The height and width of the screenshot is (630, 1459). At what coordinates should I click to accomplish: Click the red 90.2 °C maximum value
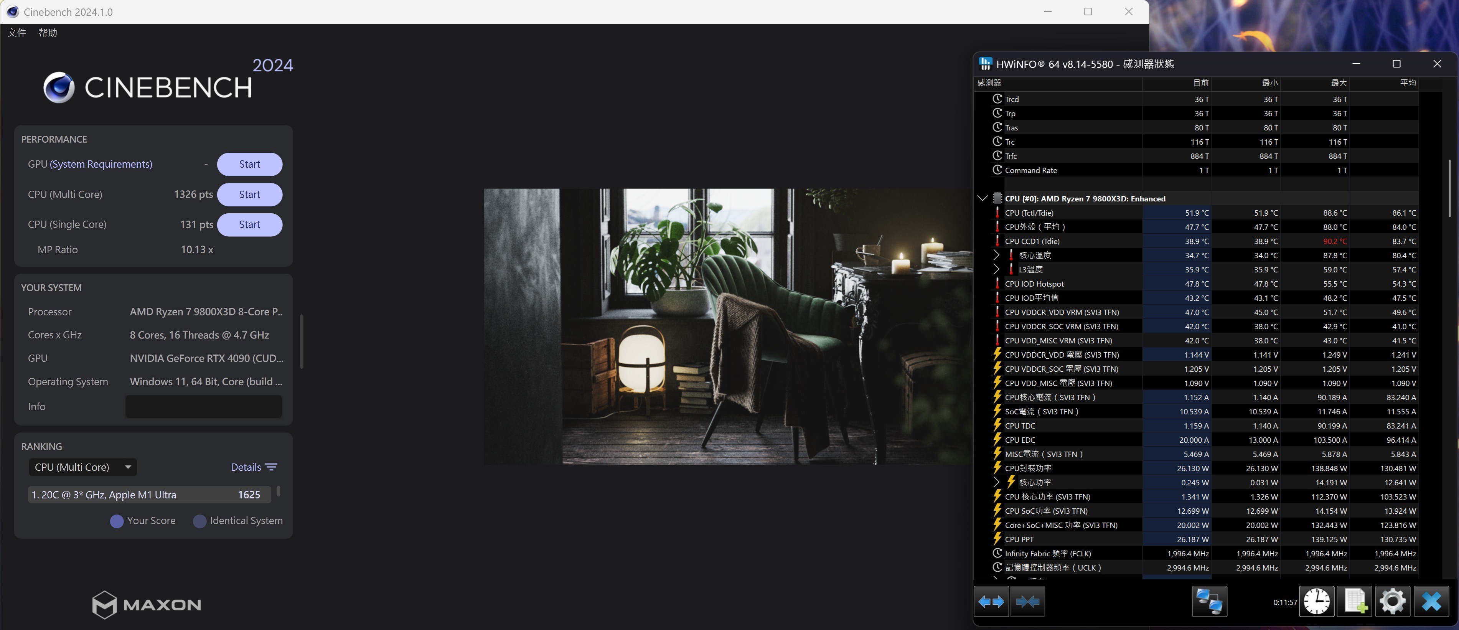click(x=1334, y=241)
